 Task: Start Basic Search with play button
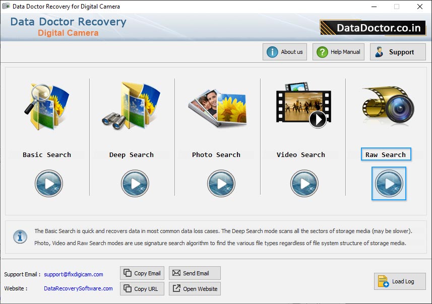(49, 184)
